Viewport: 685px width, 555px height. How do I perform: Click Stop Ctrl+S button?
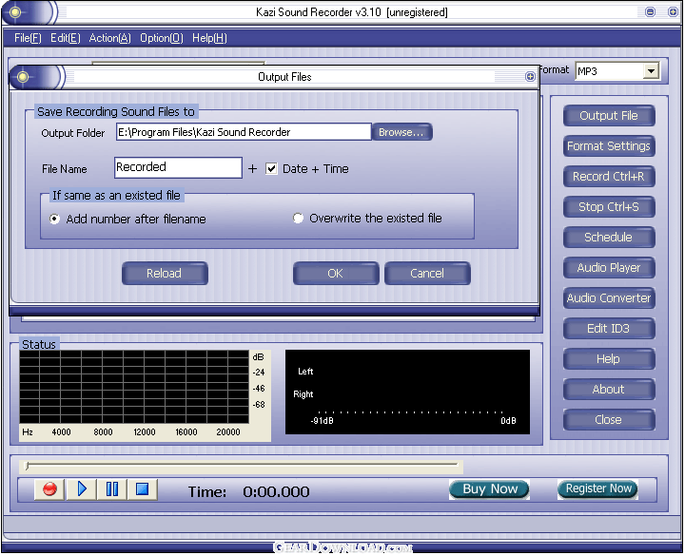click(x=609, y=207)
